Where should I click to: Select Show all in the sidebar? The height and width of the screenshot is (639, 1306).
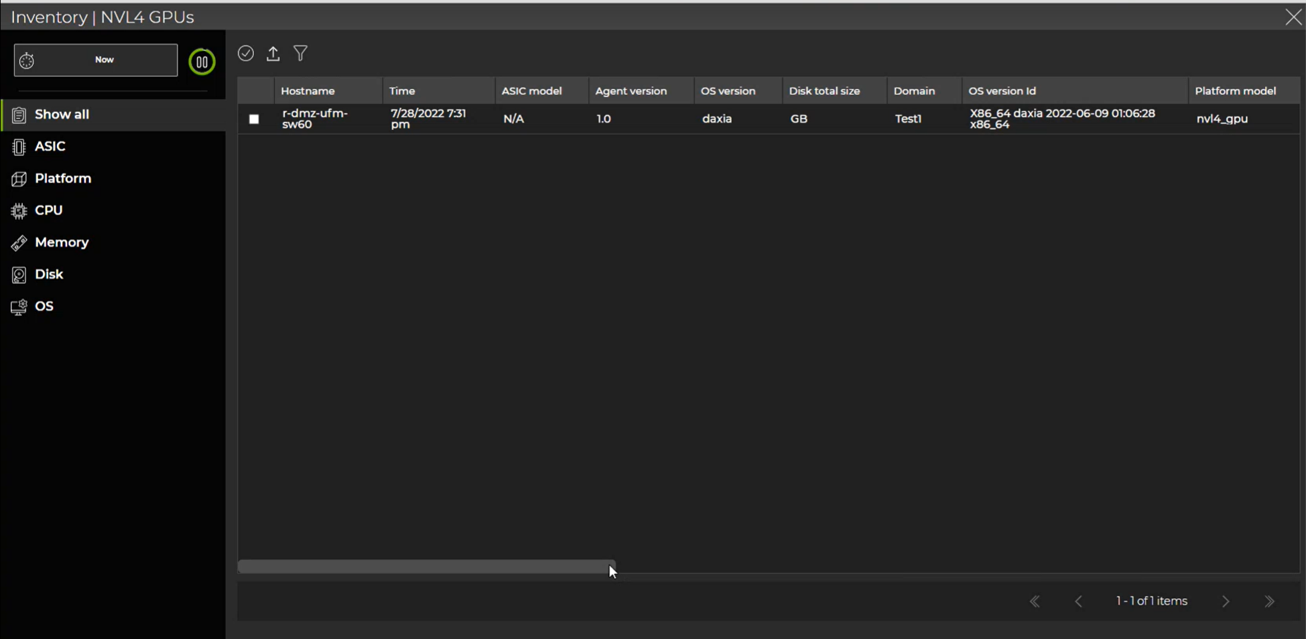point(62,115)
